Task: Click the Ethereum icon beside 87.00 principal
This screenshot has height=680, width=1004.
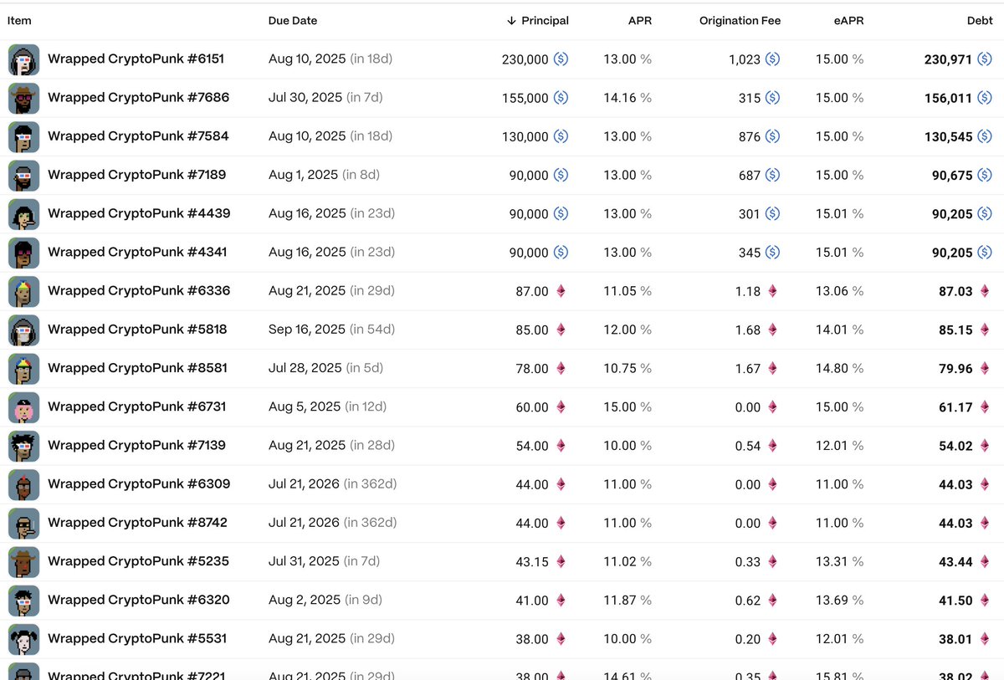Action: click(x=561, y=291)
